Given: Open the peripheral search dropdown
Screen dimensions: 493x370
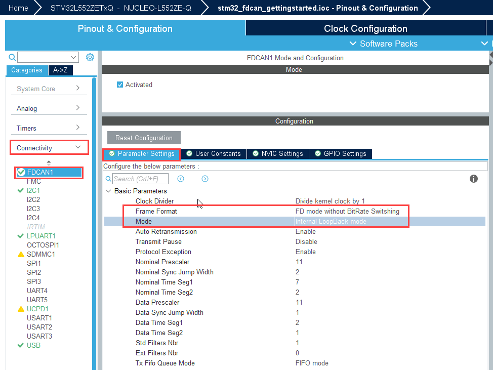Looking at the screenshot, I should click(74, 57).
